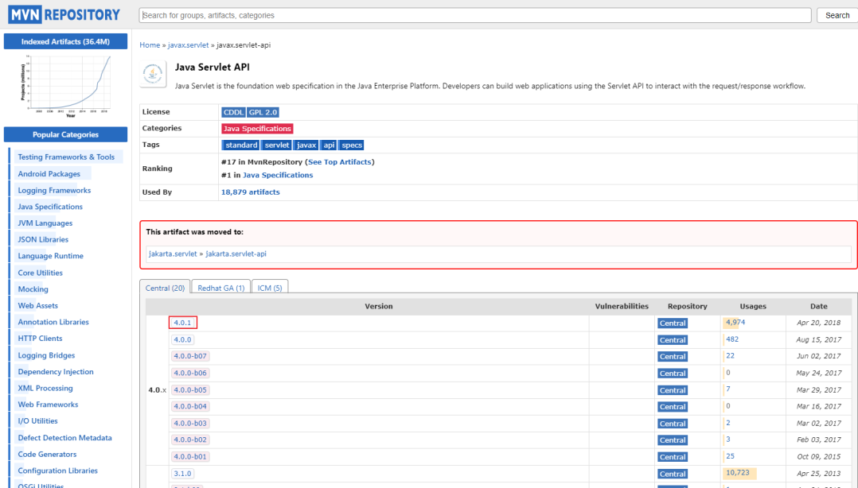
Task: Open Web Assets category
Action: pos(37,305)
